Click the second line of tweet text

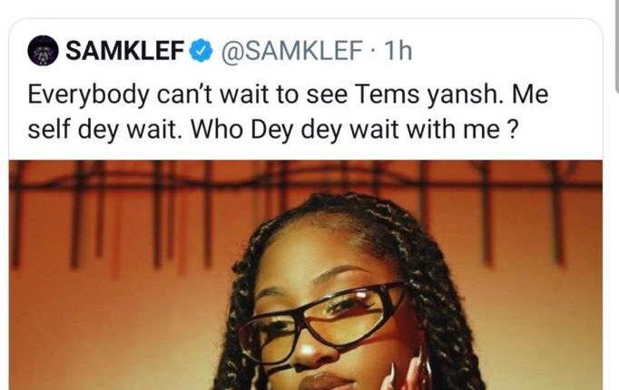[272, 130]
